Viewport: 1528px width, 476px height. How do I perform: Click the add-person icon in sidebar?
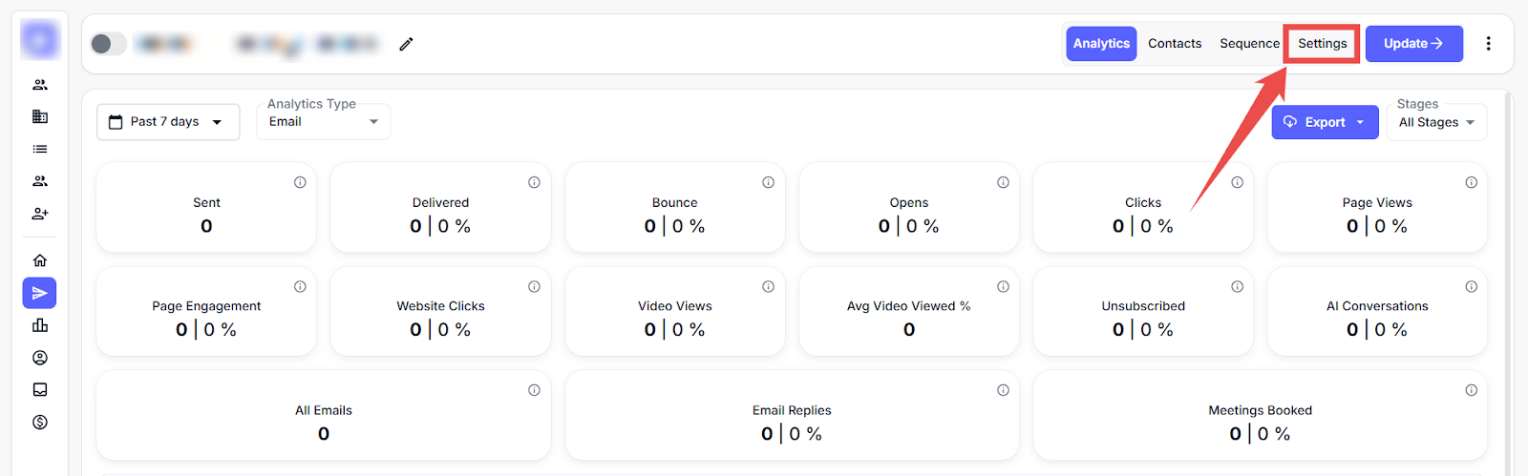[x=39, y=214]
